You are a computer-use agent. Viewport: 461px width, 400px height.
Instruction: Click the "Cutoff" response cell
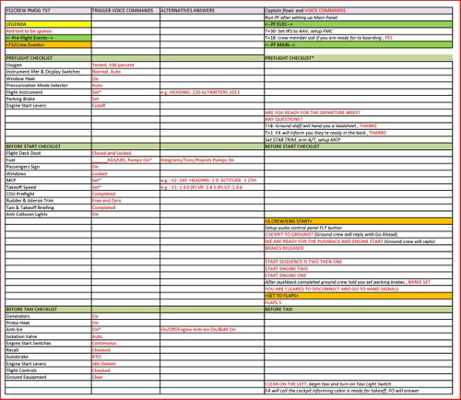tap(125, 106)
